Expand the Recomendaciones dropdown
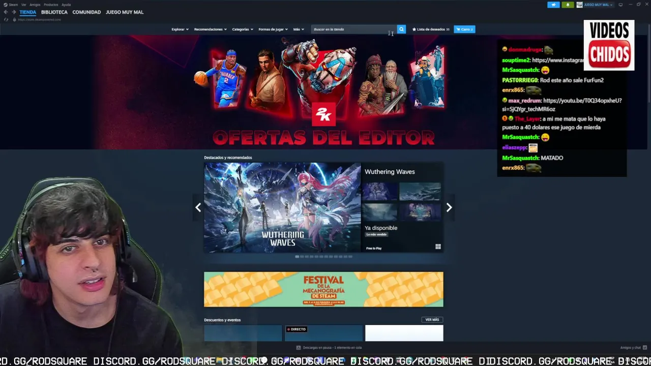The image size is (651, 366). coord(211,29)
